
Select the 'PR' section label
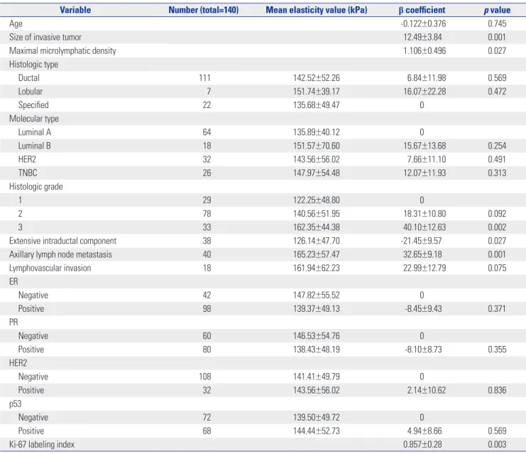point(13,323)
